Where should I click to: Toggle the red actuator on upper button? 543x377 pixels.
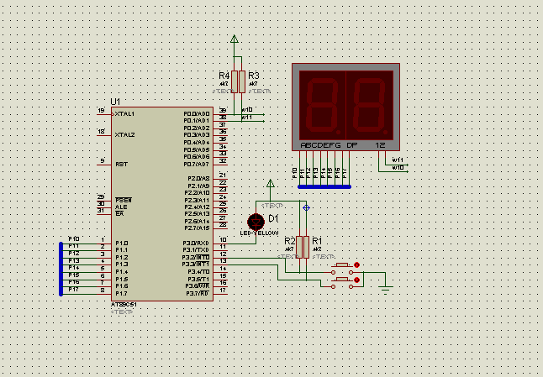click(x=356, y=265)
